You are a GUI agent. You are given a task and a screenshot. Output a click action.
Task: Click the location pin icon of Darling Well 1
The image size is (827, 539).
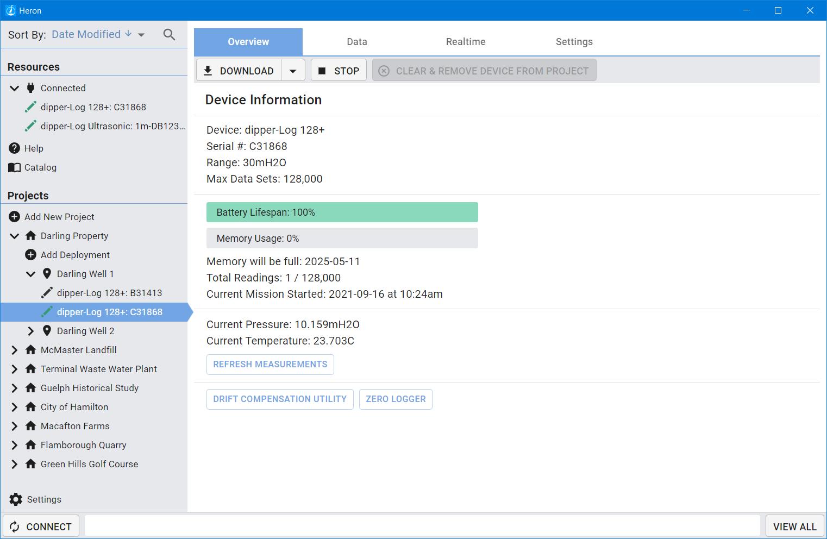coord(47,274)
